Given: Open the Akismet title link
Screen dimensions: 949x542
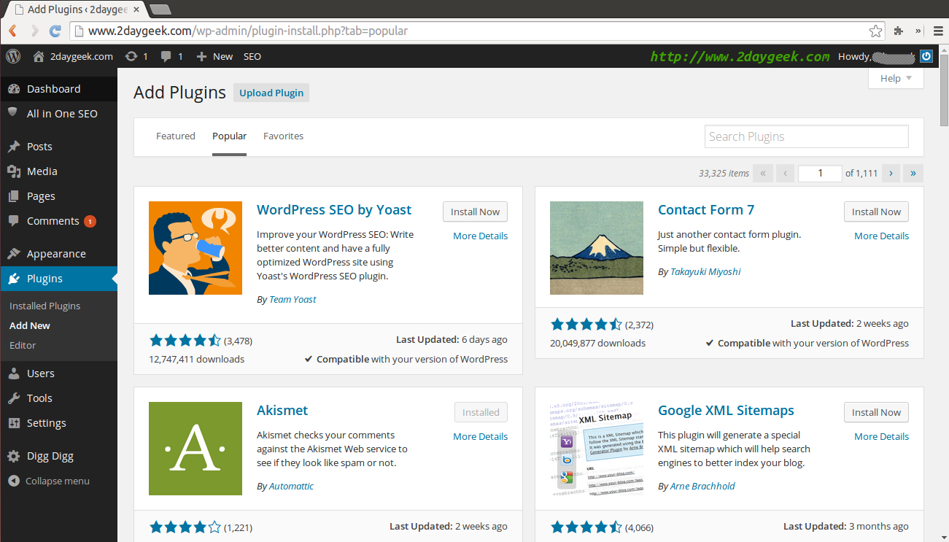Looking at the screenshot, I should (x=282, y=411).
